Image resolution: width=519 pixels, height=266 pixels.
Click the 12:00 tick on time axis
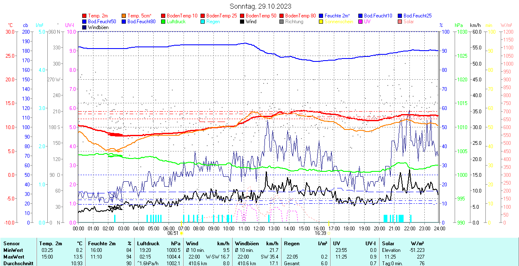pyautogui.click(x=259, y=228)
